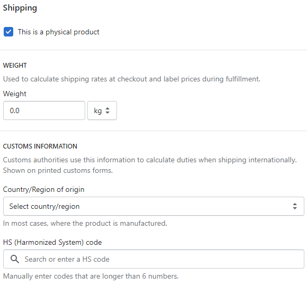Click the 'HS (Harmonized System) code' label
This screenshot has height=286, width=307.
tap(52, 243)
